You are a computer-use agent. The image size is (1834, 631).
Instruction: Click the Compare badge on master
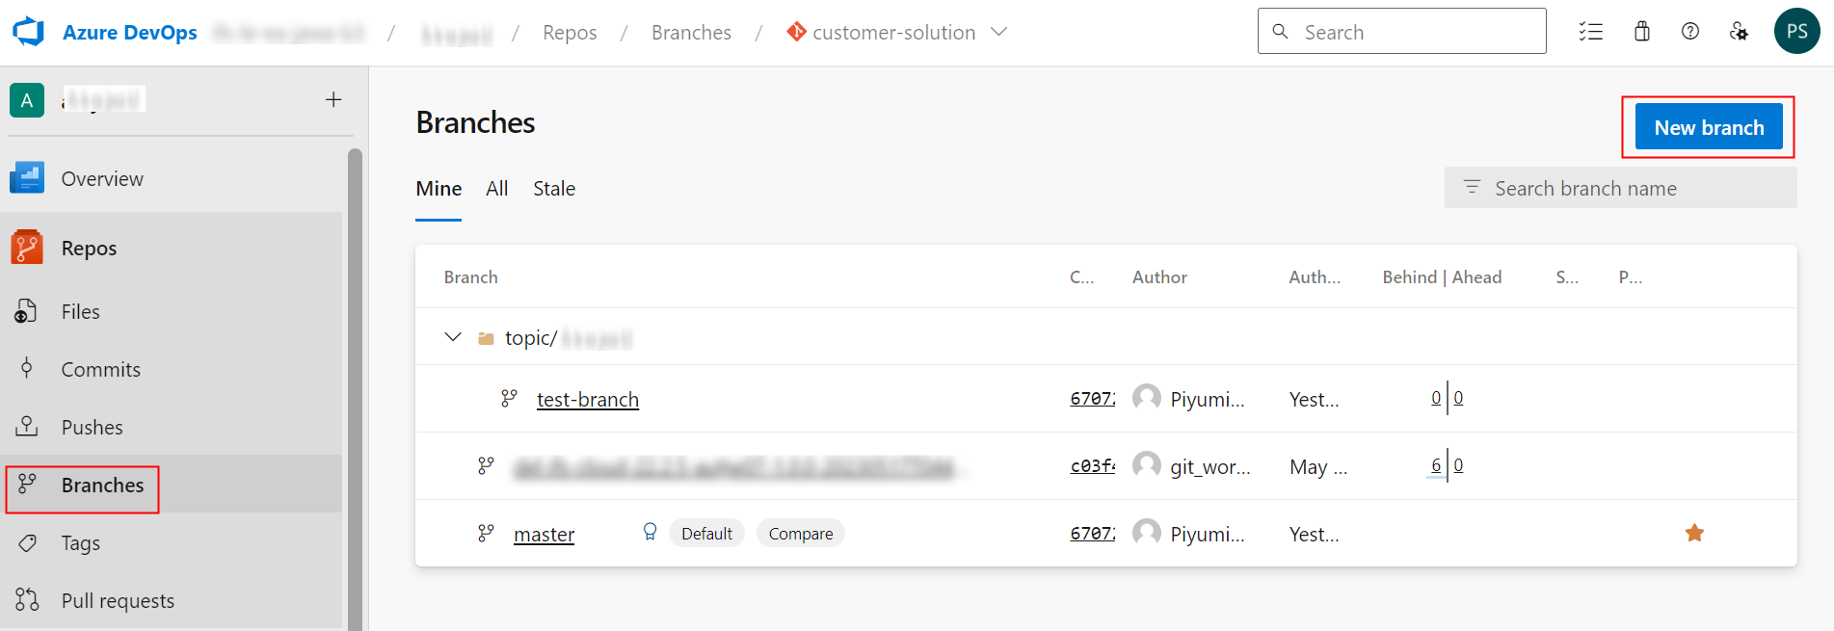pyautogui.click(x=800, y=534)
